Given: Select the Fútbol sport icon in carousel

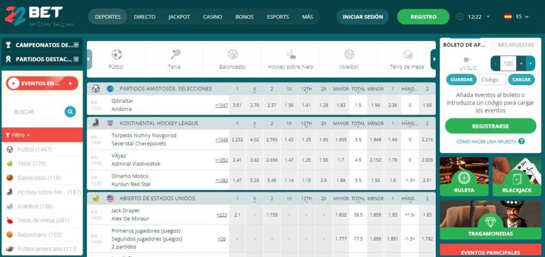Looking at the screenshot, I should (117, 54).
